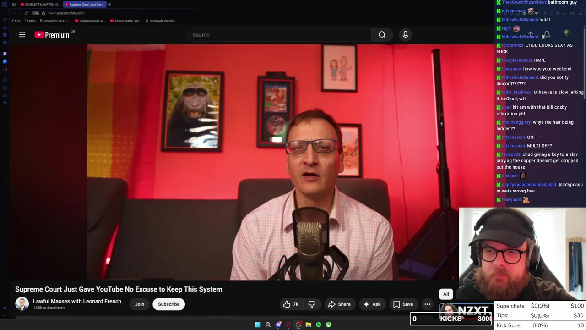Open the more actions ellipsis menu

pyautogui.click(x=427, y=304)
